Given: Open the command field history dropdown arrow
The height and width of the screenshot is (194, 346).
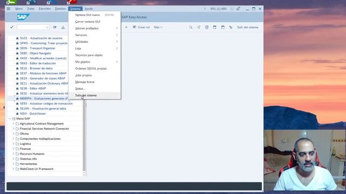Looking at the screenshot, I should [47, 27].
